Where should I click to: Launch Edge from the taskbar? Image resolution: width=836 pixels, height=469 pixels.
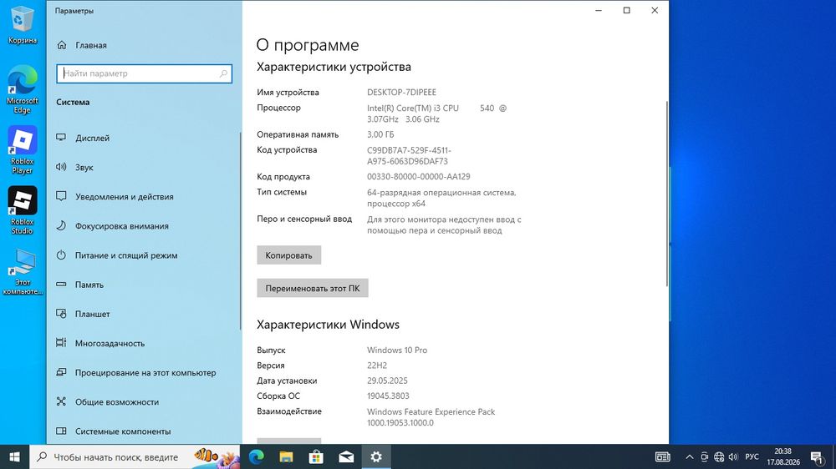[x=257, y=456]
